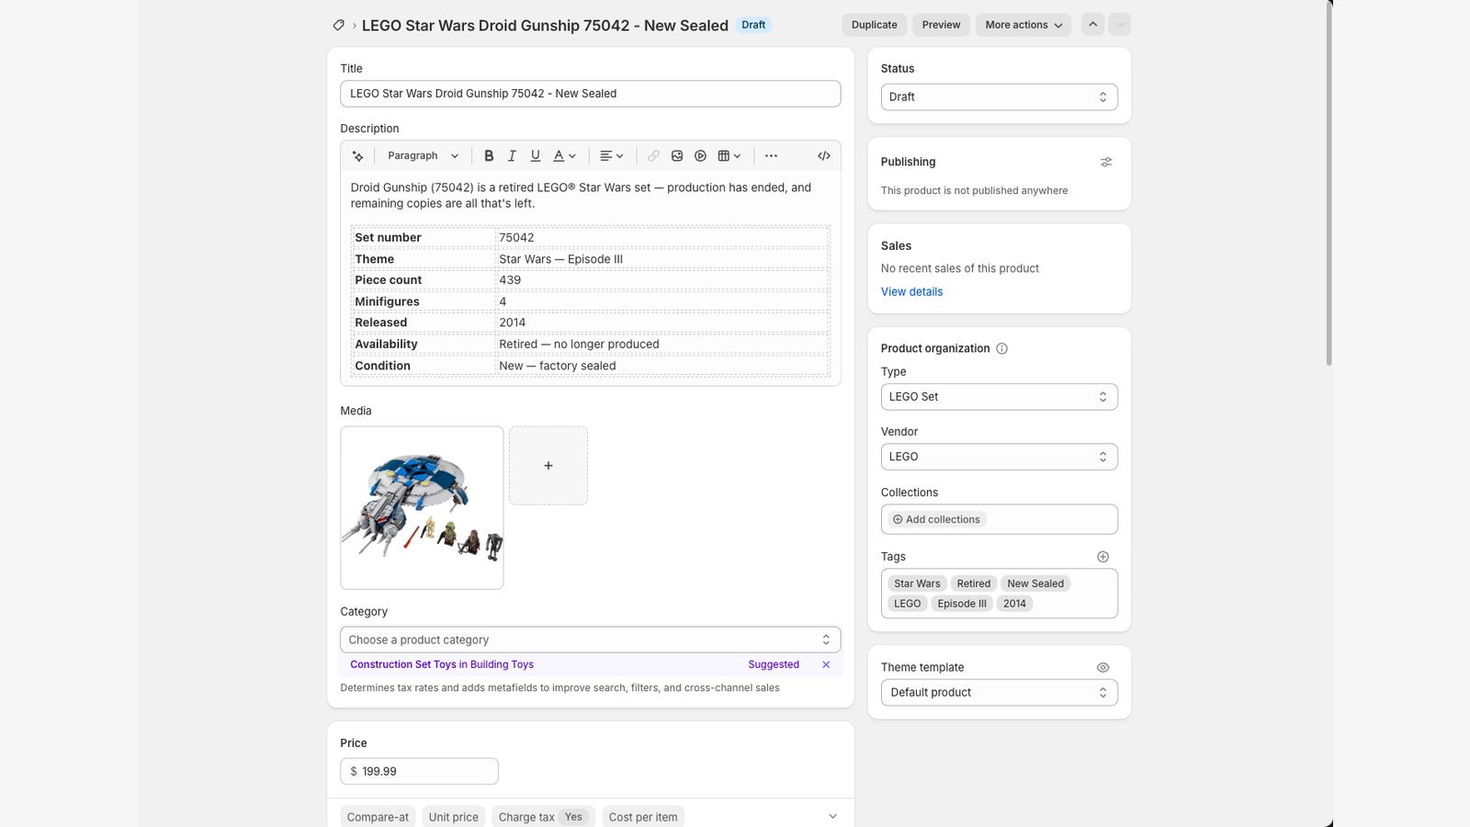Click Product organization info icon
The width and height of the screenshot is (1470, 827).
click(1001, 348)
